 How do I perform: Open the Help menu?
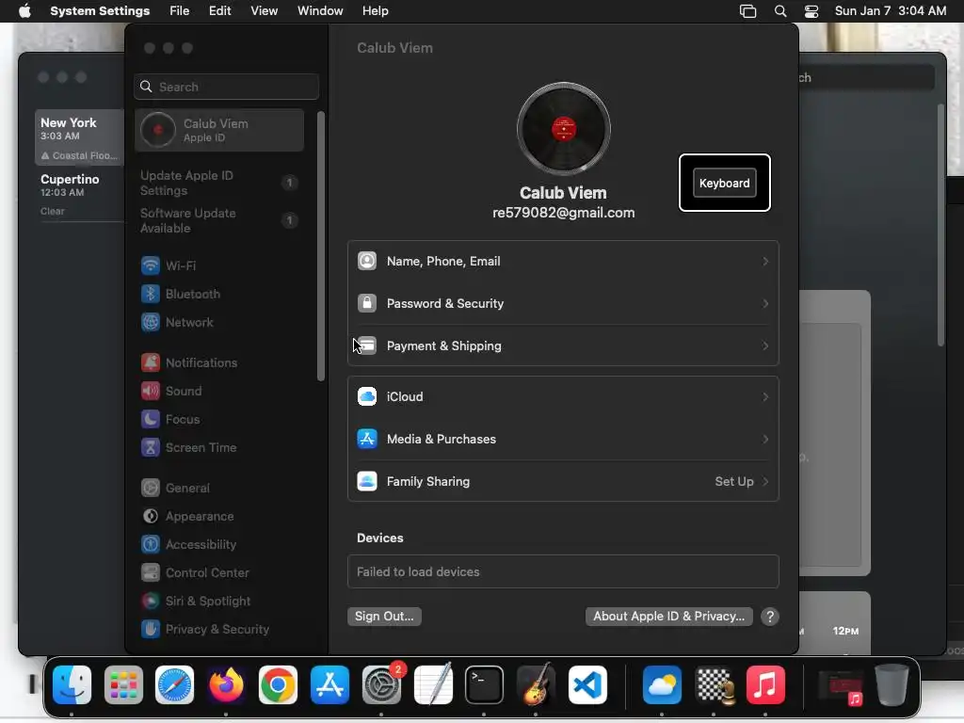(x=375, y=11)
